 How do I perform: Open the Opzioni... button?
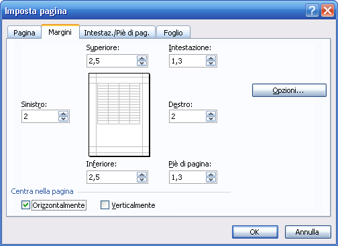289,90
